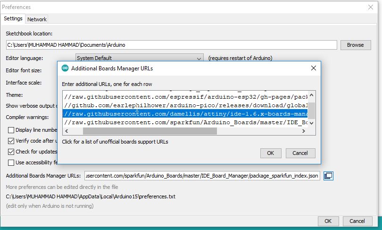Screen dimensions: 382x230
Task: Disable Check for updates on startup
Action: click(11, 152)
